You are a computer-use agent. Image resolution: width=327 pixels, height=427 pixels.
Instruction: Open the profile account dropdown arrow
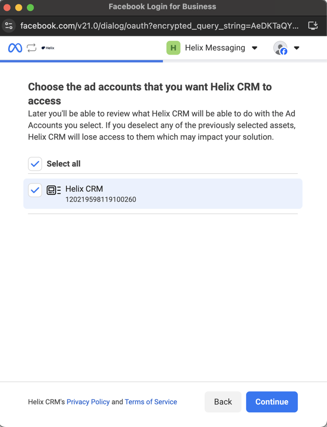tap(297, 48)
